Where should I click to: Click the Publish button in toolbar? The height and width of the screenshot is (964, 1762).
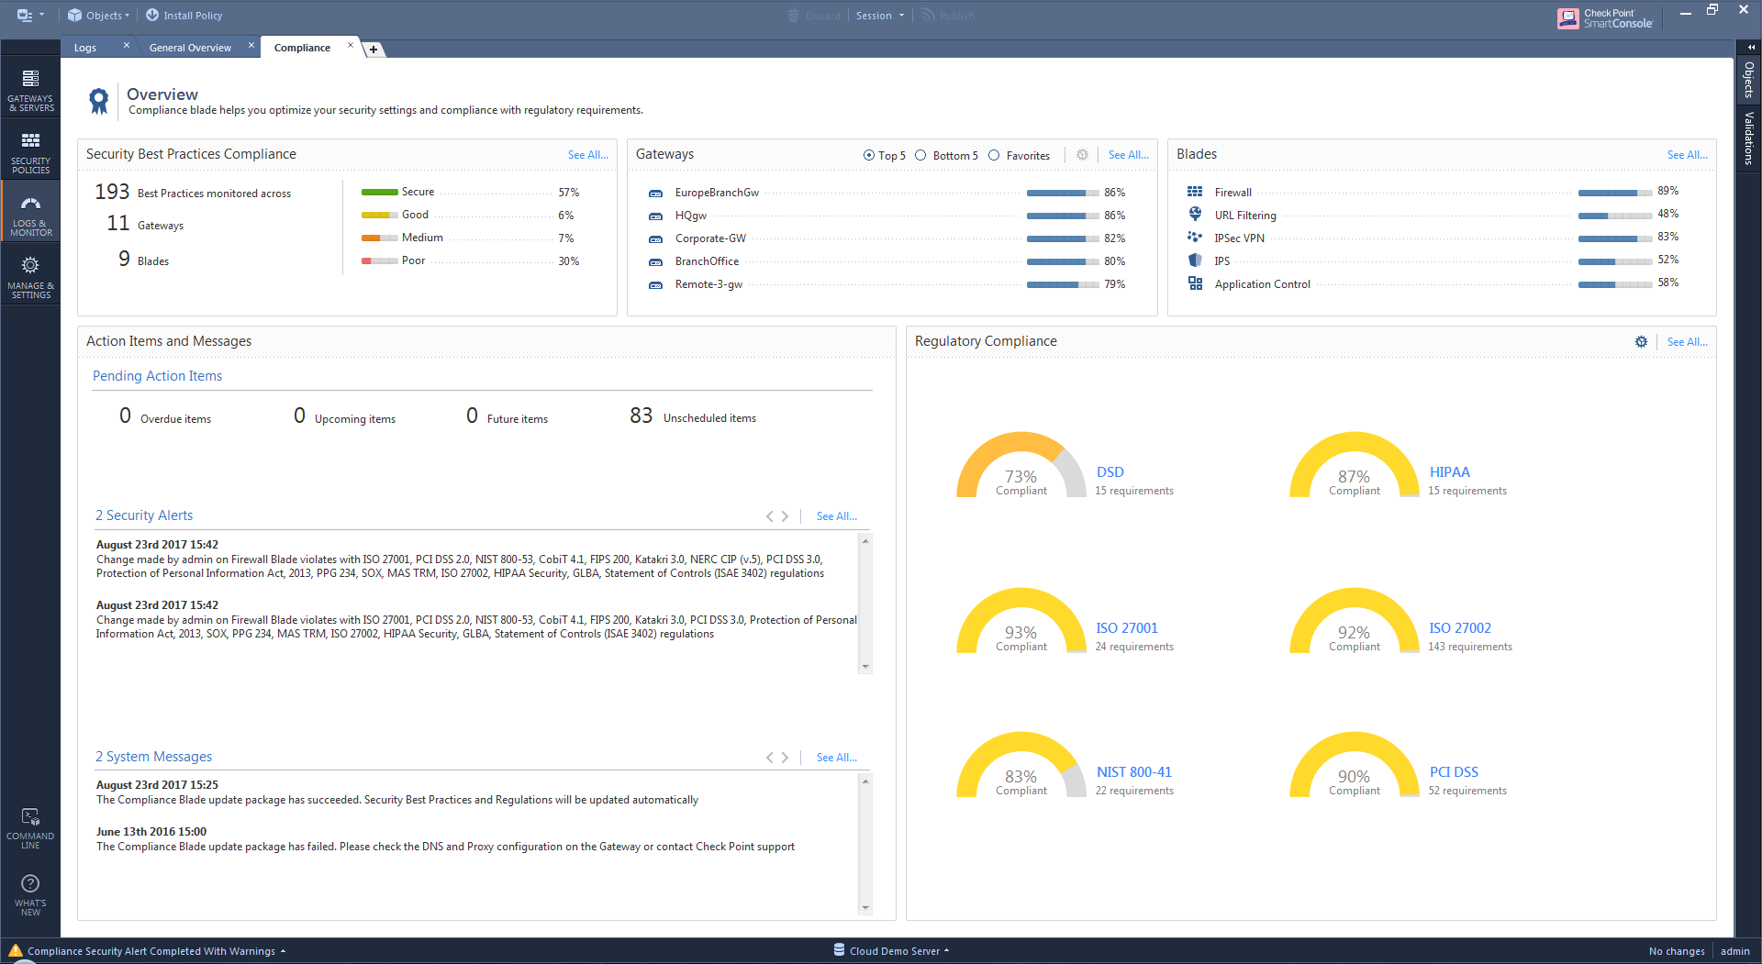pyautogui.click(x=948, y=15)
